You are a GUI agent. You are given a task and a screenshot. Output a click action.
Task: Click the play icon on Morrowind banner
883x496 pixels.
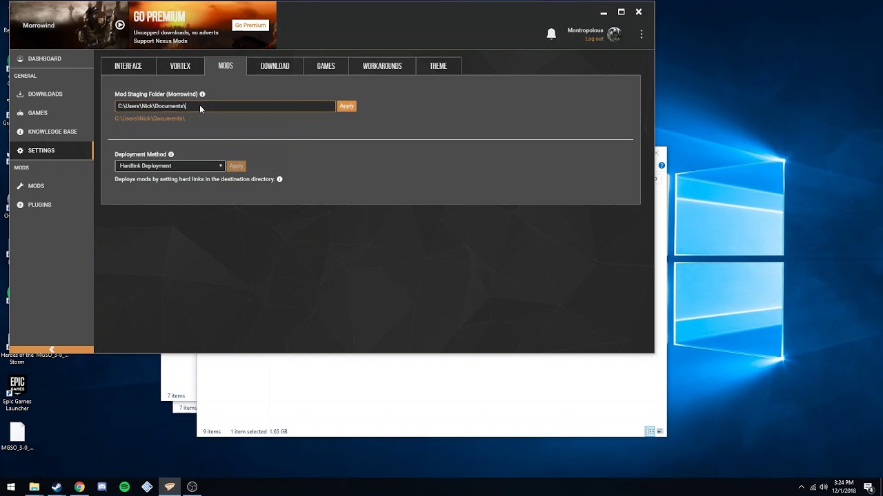point(120,25)
